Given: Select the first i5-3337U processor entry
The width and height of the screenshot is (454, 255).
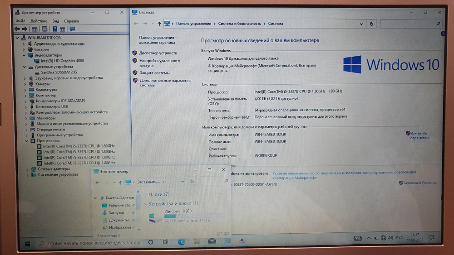Looking at the screenshot, I should tap(79, 146).
